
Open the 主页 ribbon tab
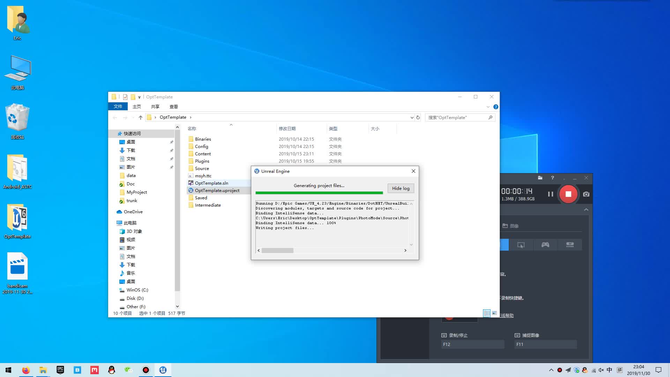pyautogui.click(x=137, y=106)
